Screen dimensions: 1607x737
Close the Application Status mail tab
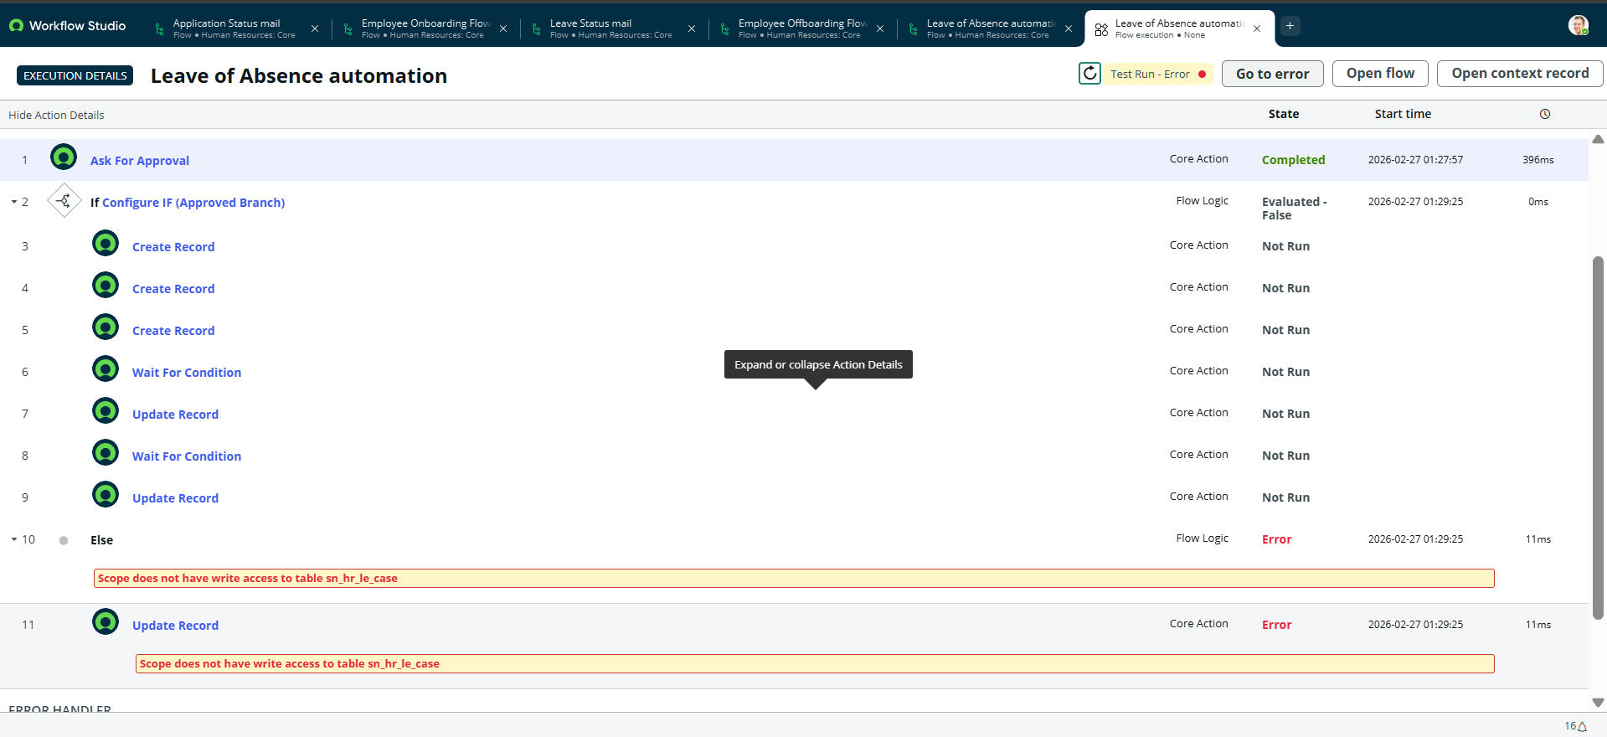[315, 28]
